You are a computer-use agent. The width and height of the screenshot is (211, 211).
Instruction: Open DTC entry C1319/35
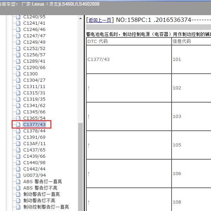click(34, 99)
